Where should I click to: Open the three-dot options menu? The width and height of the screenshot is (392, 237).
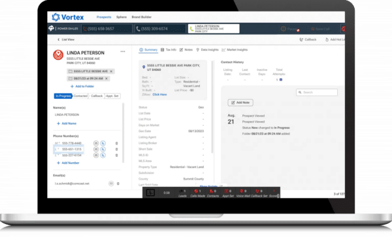(x=123, y=51)
